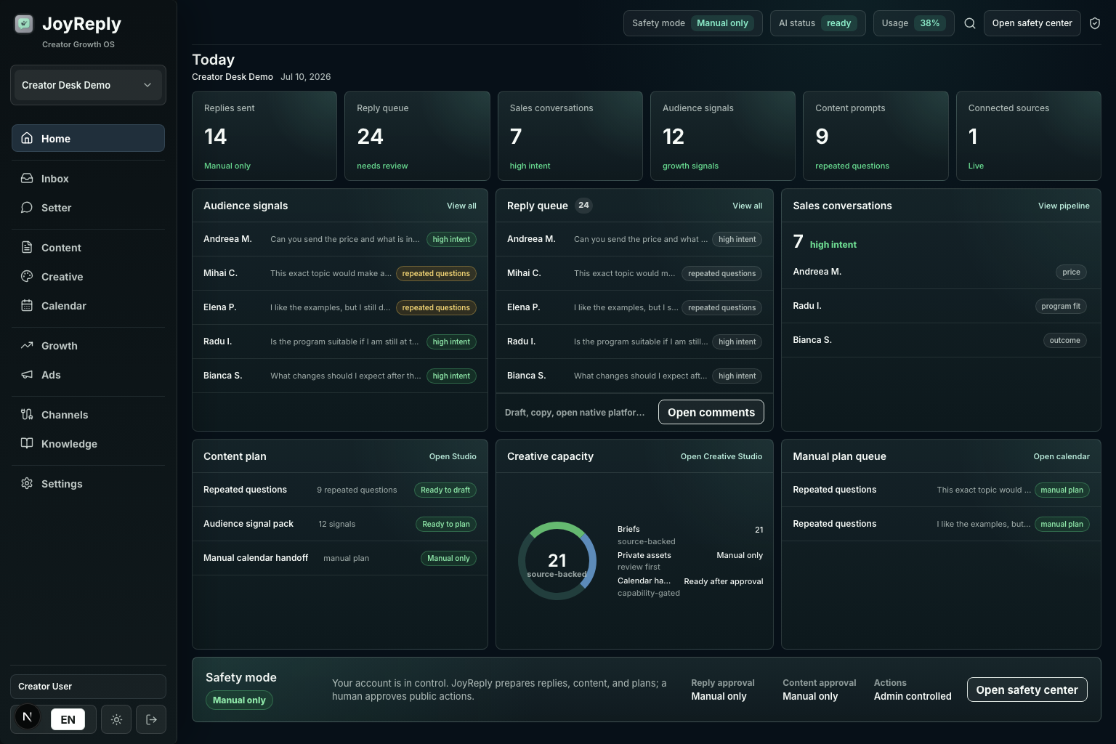Select the Ads menu item

coord(88,374)
